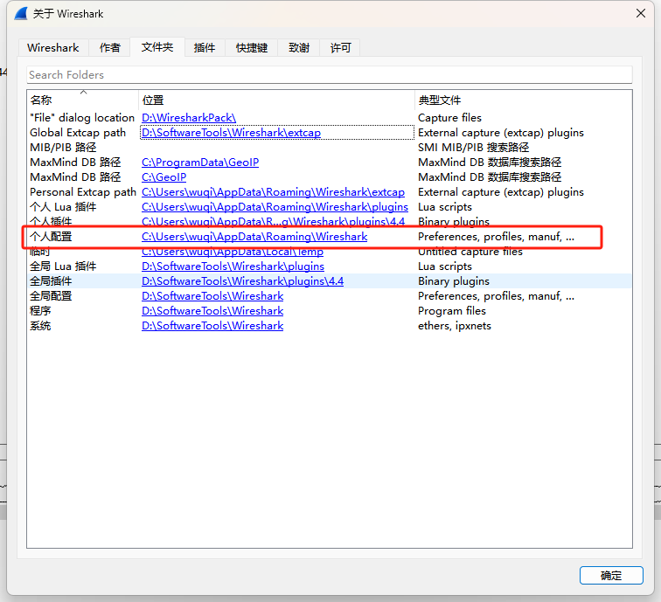The image size is (661, 602).
Task: Open the 系统 location link
Action: coord(212,326)
